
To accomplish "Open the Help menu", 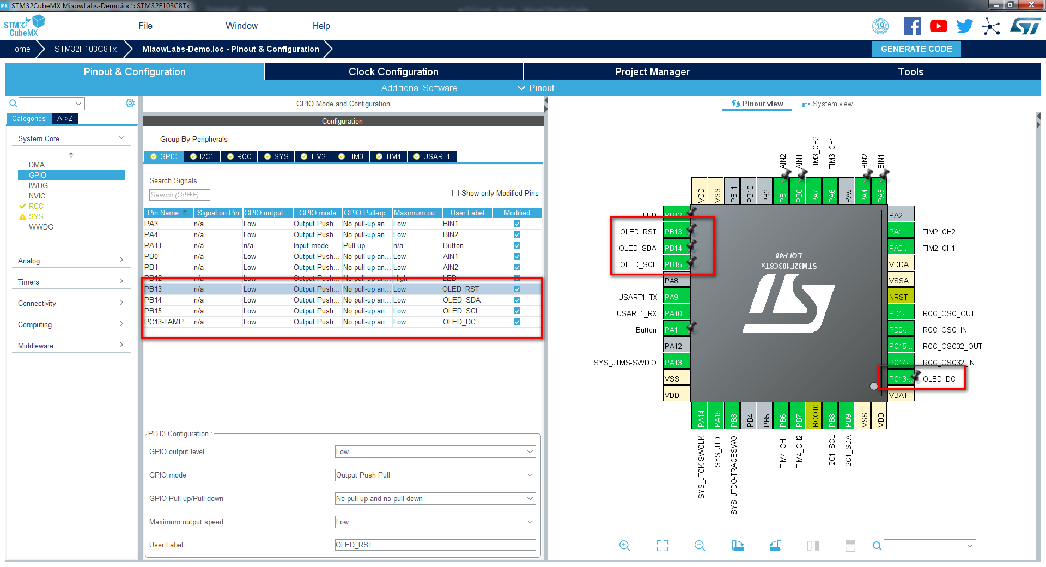I will click(x=321, y=26).
